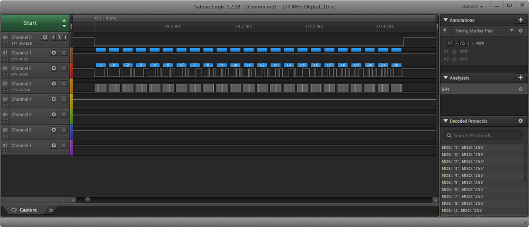529x227 pixels.
Task: Open Channel 6 settings gear
Action: (53, 130)
